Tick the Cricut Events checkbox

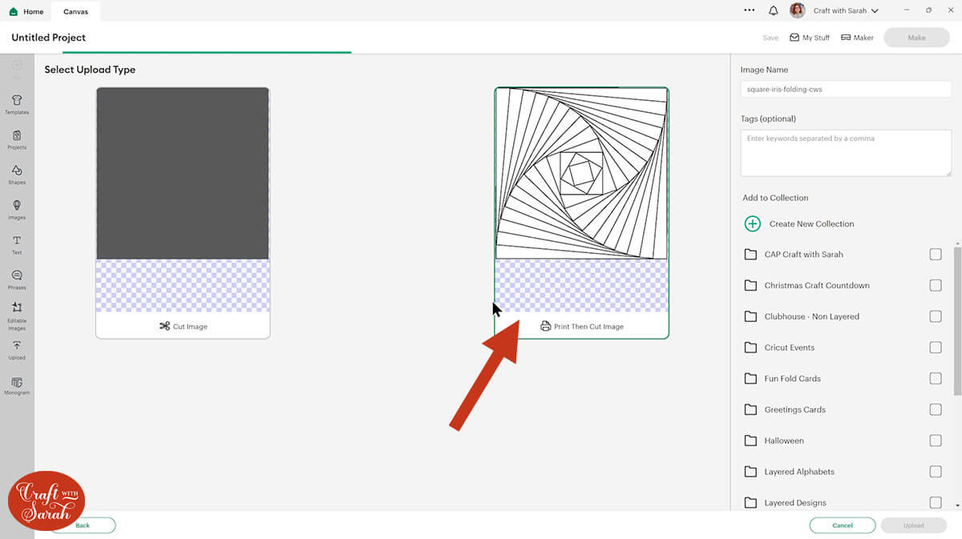click(936, 348)
